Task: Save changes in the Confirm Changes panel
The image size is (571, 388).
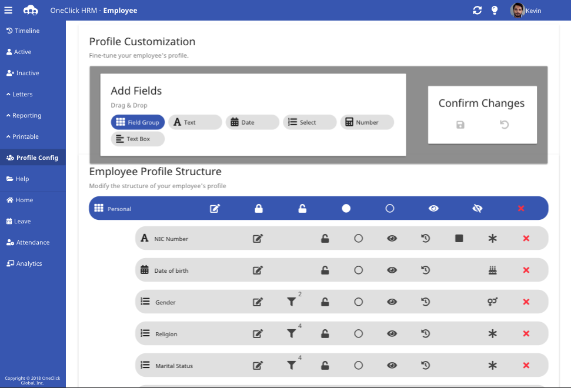Action: (x=460, y=125)
